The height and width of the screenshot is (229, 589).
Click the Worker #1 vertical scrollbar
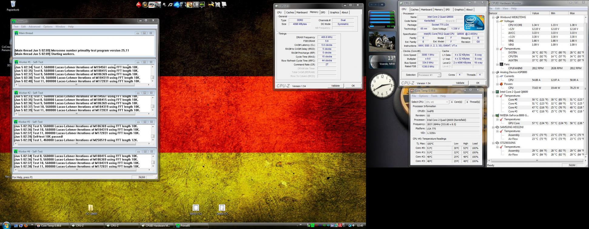(x=153, y=74)
